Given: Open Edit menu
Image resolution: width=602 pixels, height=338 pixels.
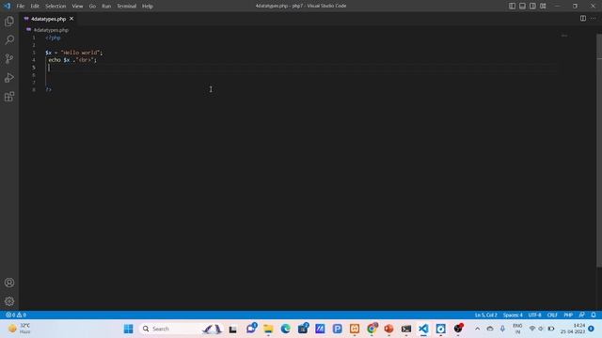Looking at the screenshot, I should click(35, 7).
